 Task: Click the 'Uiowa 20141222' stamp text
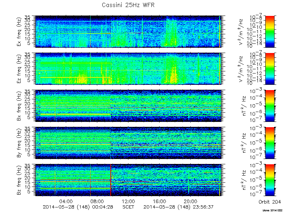click(273, 210)
